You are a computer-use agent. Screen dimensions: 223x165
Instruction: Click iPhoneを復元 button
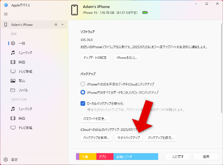[x=127, y=58]
